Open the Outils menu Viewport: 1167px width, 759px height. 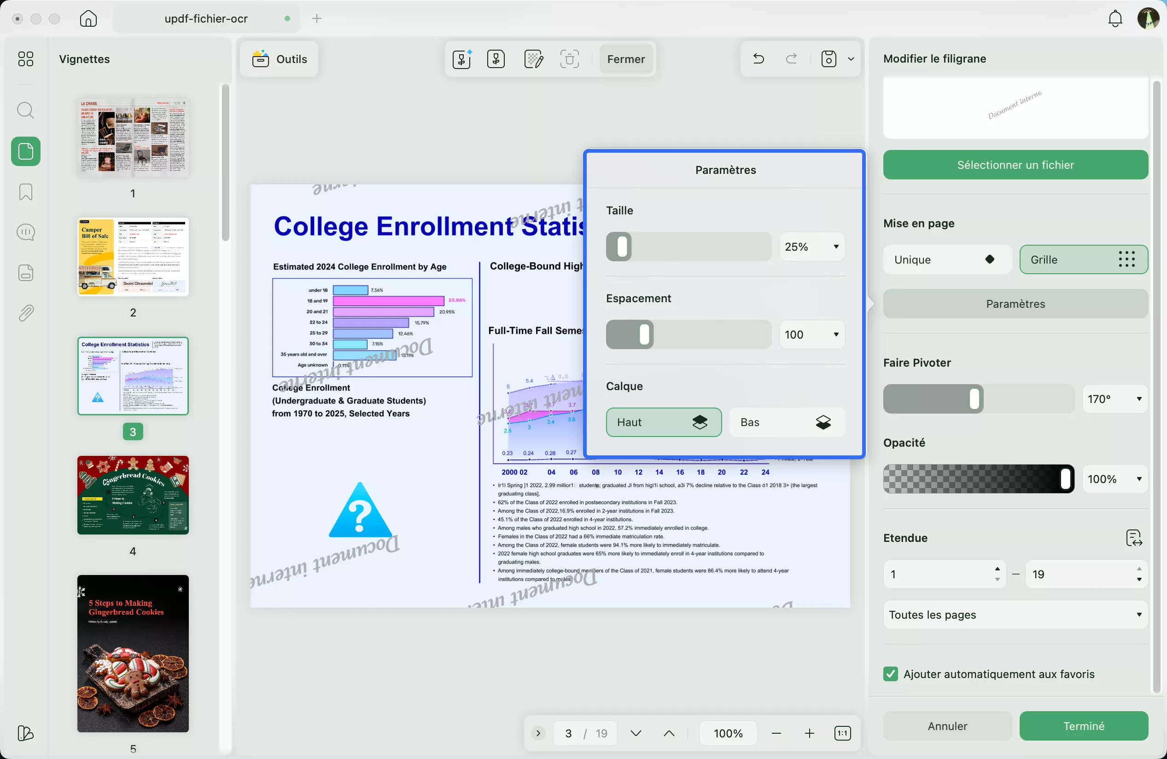(280, 59)
